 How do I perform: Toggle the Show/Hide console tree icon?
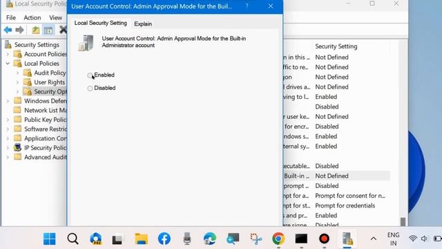48,30
